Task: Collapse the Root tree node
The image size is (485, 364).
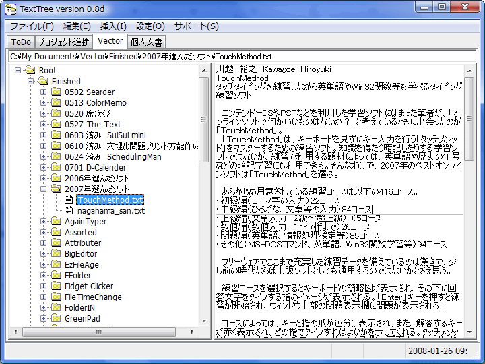Action: tap(18, 70)
